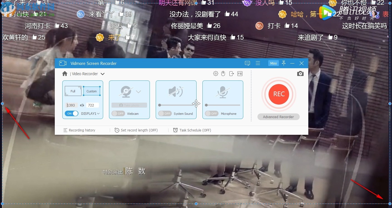Viewport: 392px width, 208px height.
Task: Open the settings gear icon
Action: click(215, 73)
